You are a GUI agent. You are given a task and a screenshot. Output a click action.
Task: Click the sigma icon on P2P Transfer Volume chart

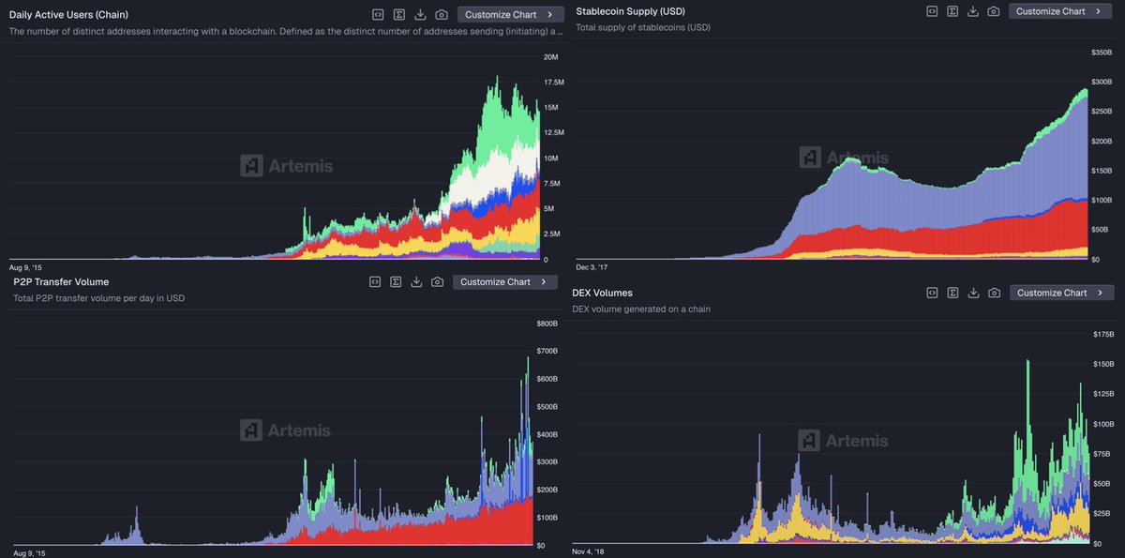(x=395, y=281)
